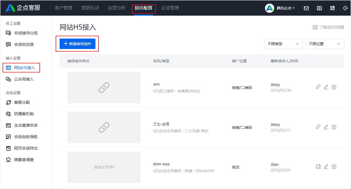Open 主动邀请会话 in sidebar

click(x=26, y=125)
